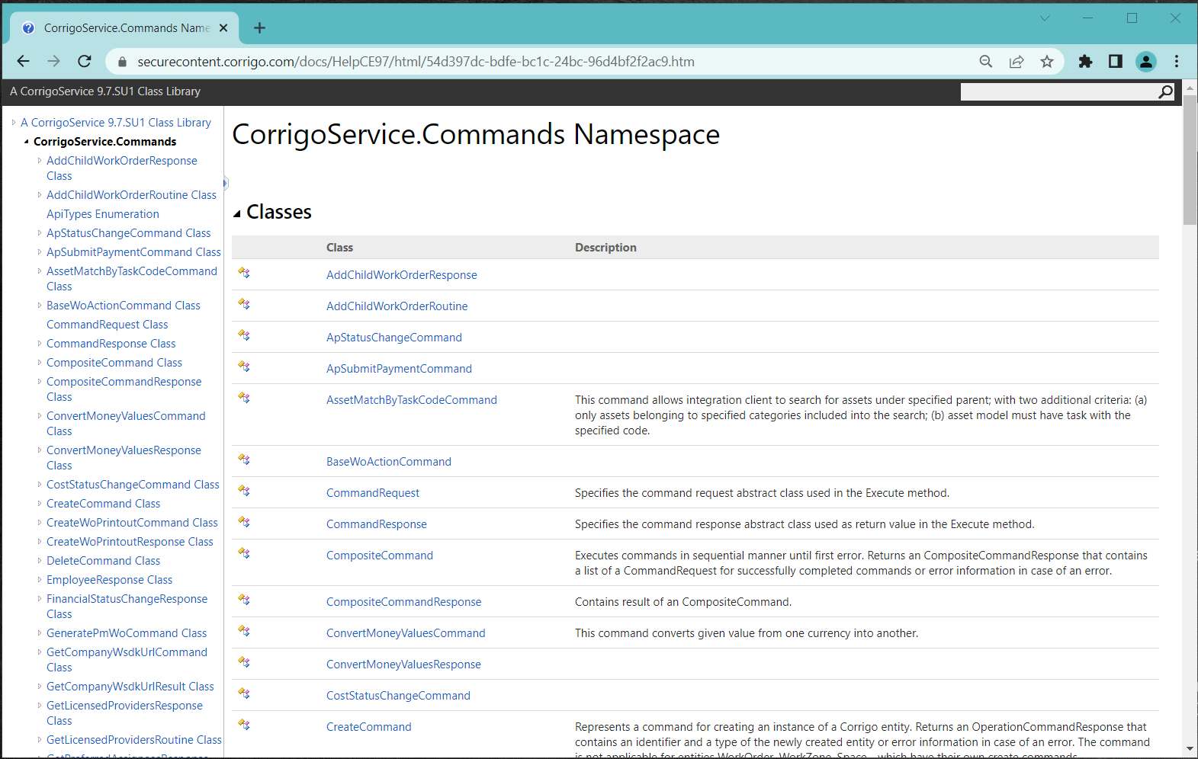Viewport: 1198px width, 759px height.
Task: Click the scrollbar down arrow
Action: 1190,750
